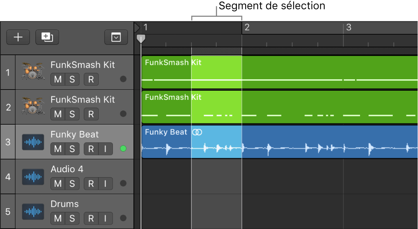Click the waveform icon of Audio 4 track
This screenshot has height=229, width=418.
click(32, 177)
